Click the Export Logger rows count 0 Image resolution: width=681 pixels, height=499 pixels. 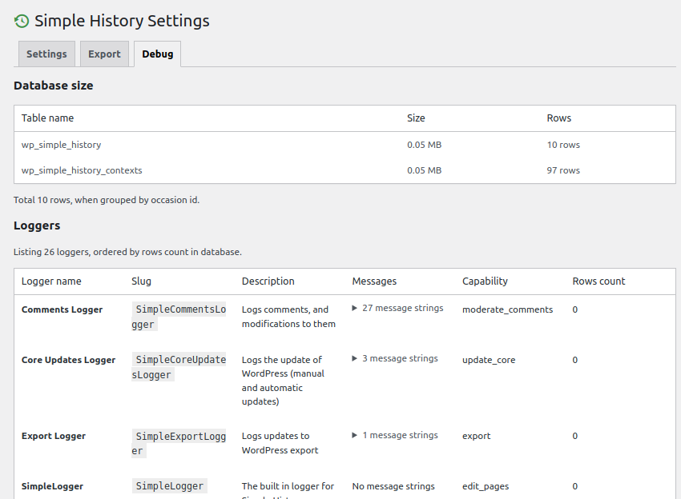click(575, 436)
